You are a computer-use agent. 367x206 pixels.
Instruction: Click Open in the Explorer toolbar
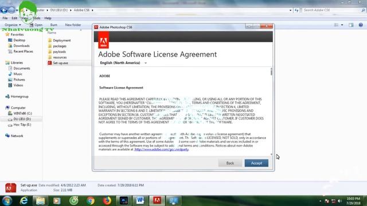tap(36, 25)
